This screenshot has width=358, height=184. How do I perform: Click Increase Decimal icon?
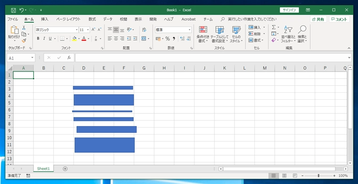point(182,39)
